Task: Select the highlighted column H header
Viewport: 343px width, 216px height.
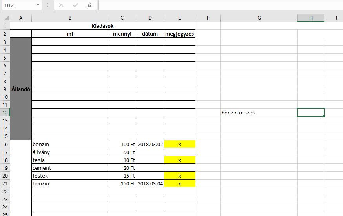Action: point(311,18)
